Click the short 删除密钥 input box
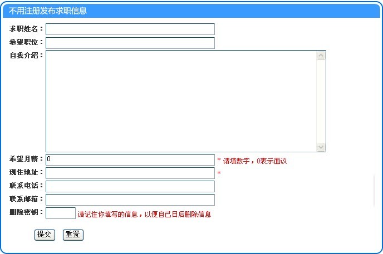Screen dimensions: 383x254 [60, 213]
